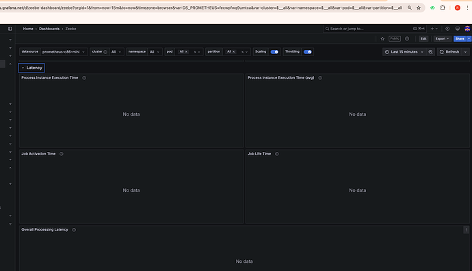
Task: Click the Process Instance Execution Time (avg) title
Action: pyautogui.click(x=281, y=78)
